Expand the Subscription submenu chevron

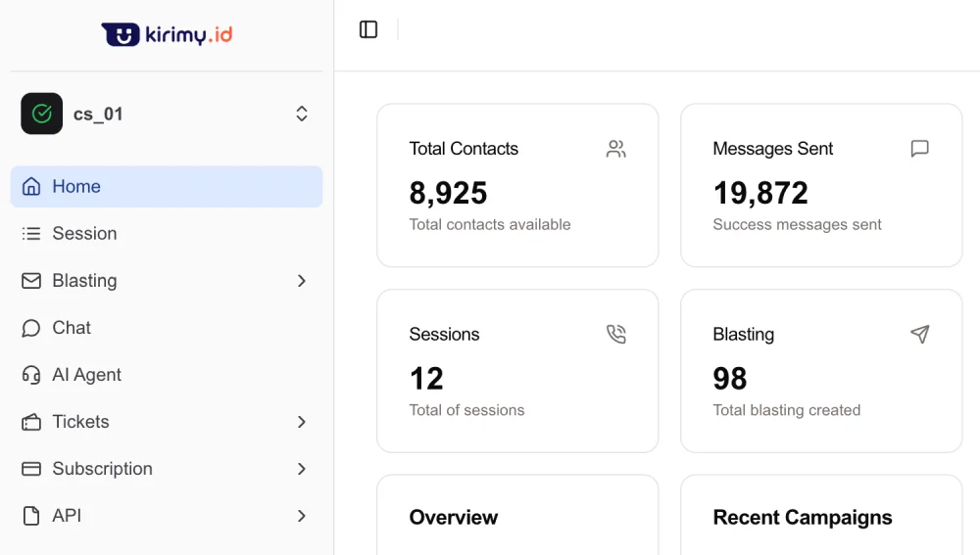click(302, 469)
